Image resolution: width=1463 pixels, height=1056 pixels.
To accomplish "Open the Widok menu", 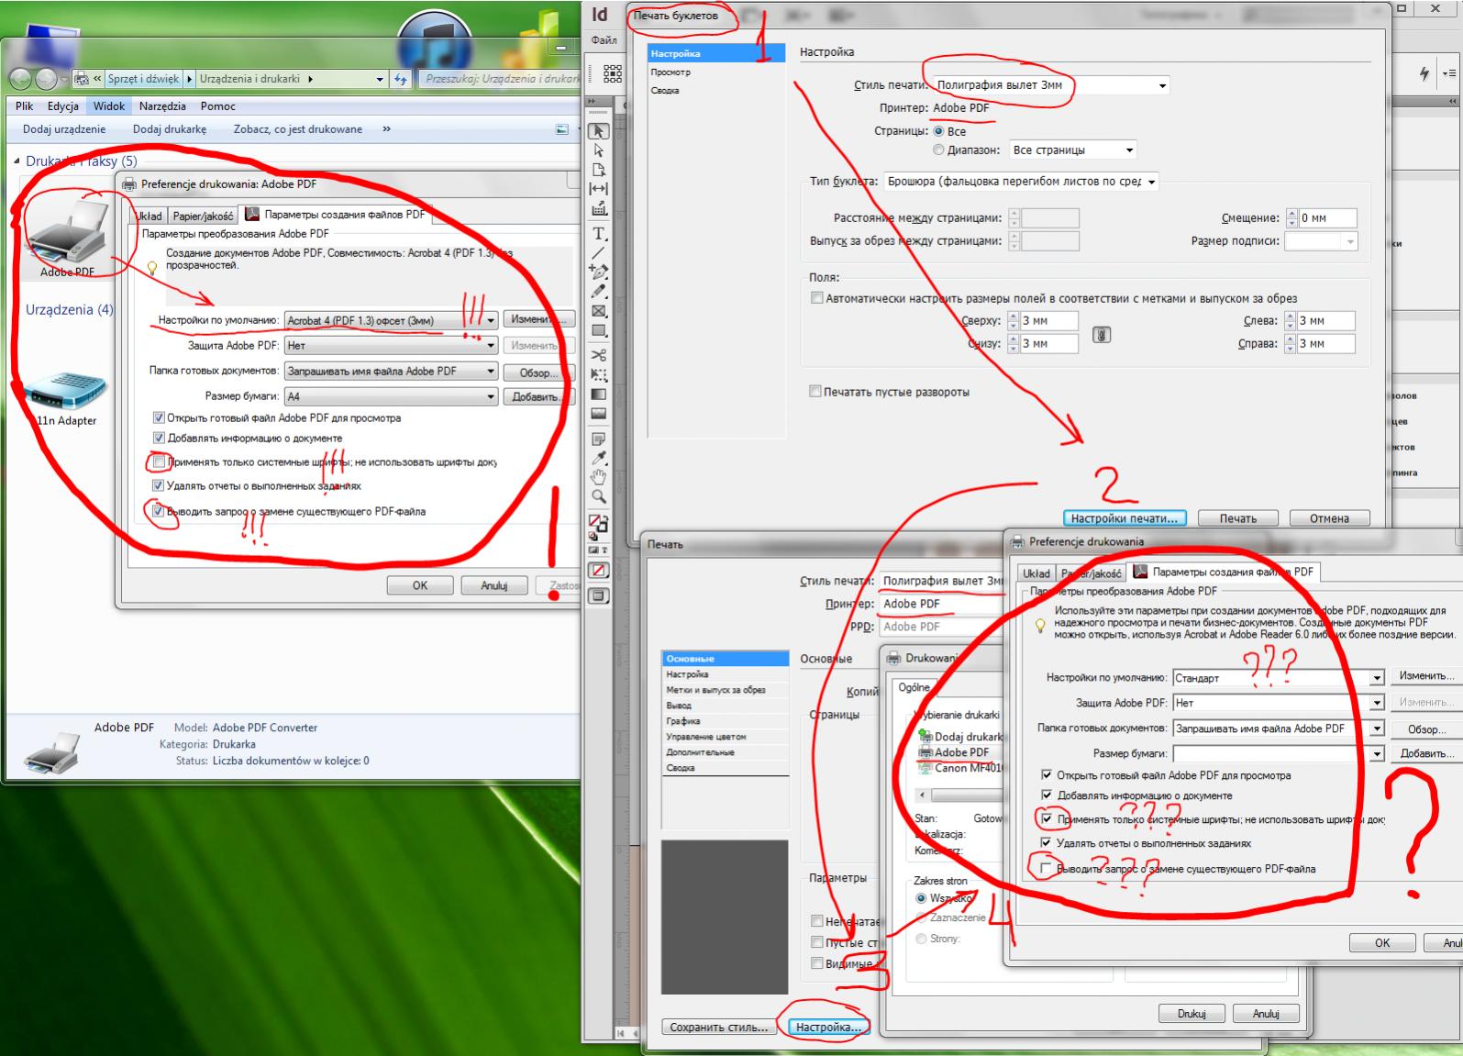I will 108,106.
